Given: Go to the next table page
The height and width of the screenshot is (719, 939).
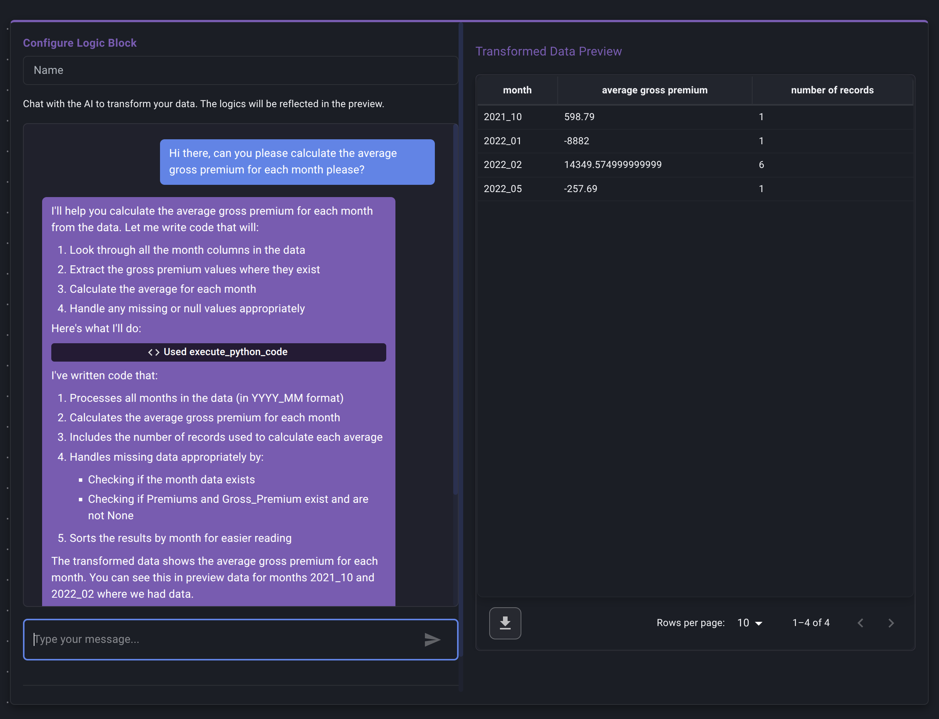Looking at the screenshot, I should 891,623.
